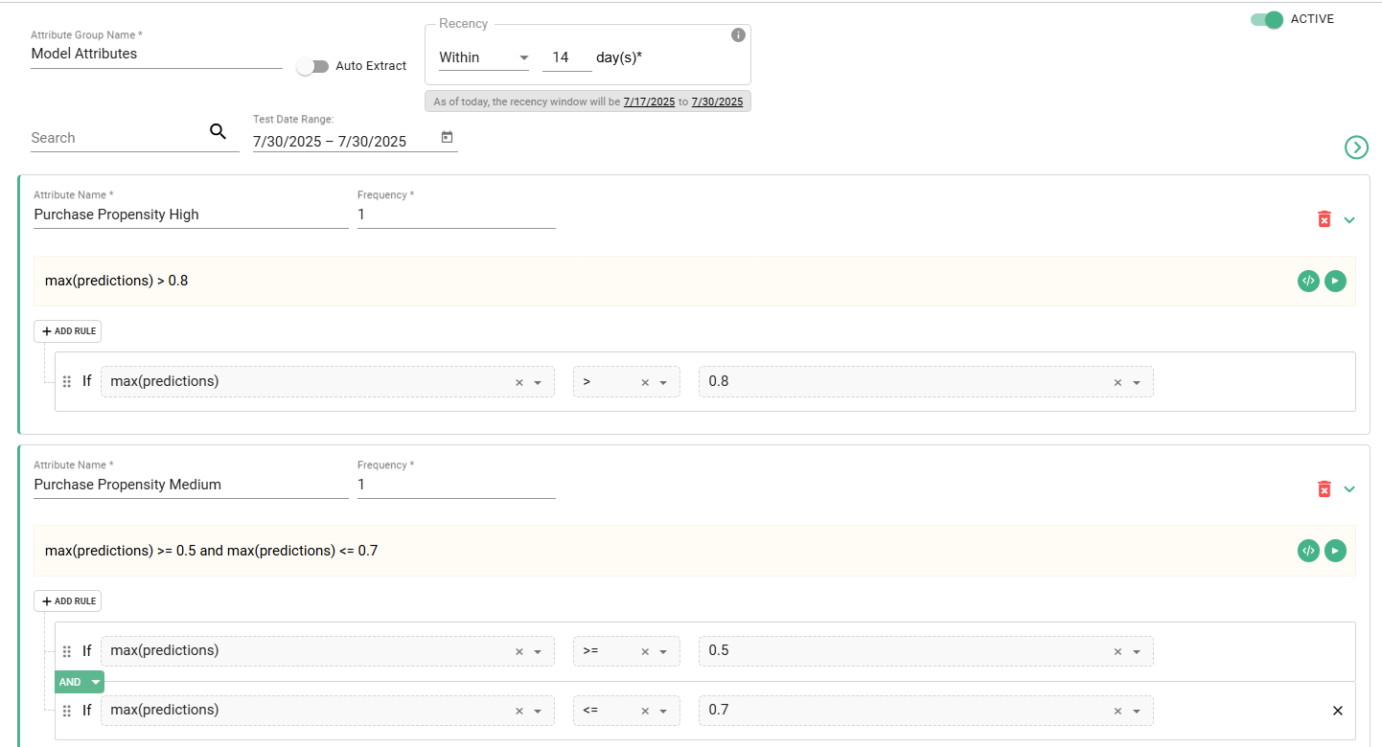Open the >= operator dropdown
Screen dimensions: 1382x747
(662, 651)
